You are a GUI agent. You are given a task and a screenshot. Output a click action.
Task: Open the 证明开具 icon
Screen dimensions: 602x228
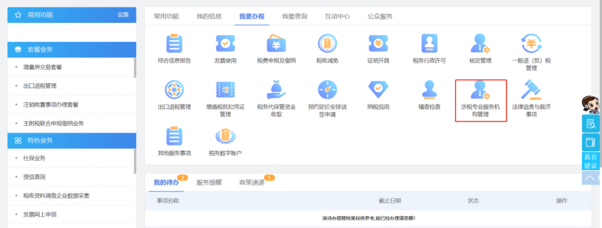pyautogui.click(x=378, y=43)
